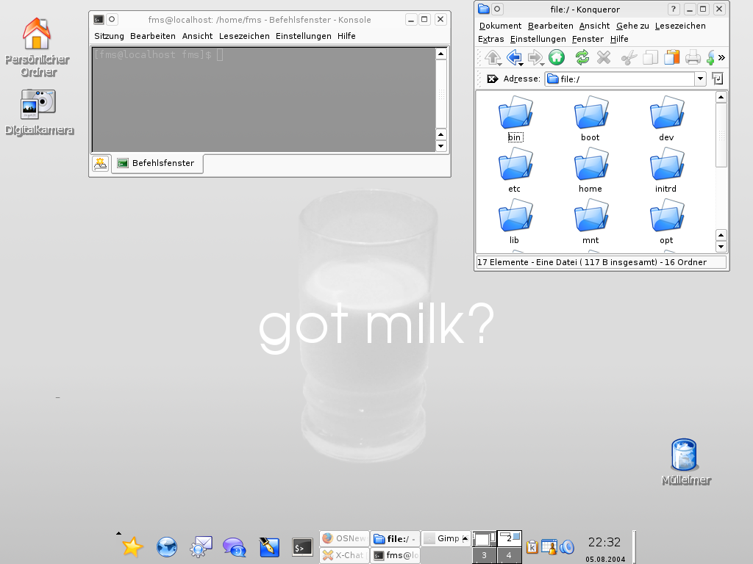Image resolution: width=753 pixels, height=564 pixels.
Task: Click the small arrow above K menu star
Action: click(118, 533)
